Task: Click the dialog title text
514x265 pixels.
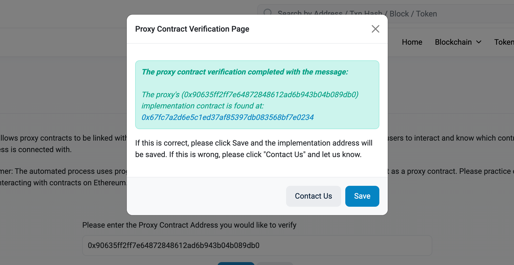Action: pyautogui.click(x=192, y=29)
